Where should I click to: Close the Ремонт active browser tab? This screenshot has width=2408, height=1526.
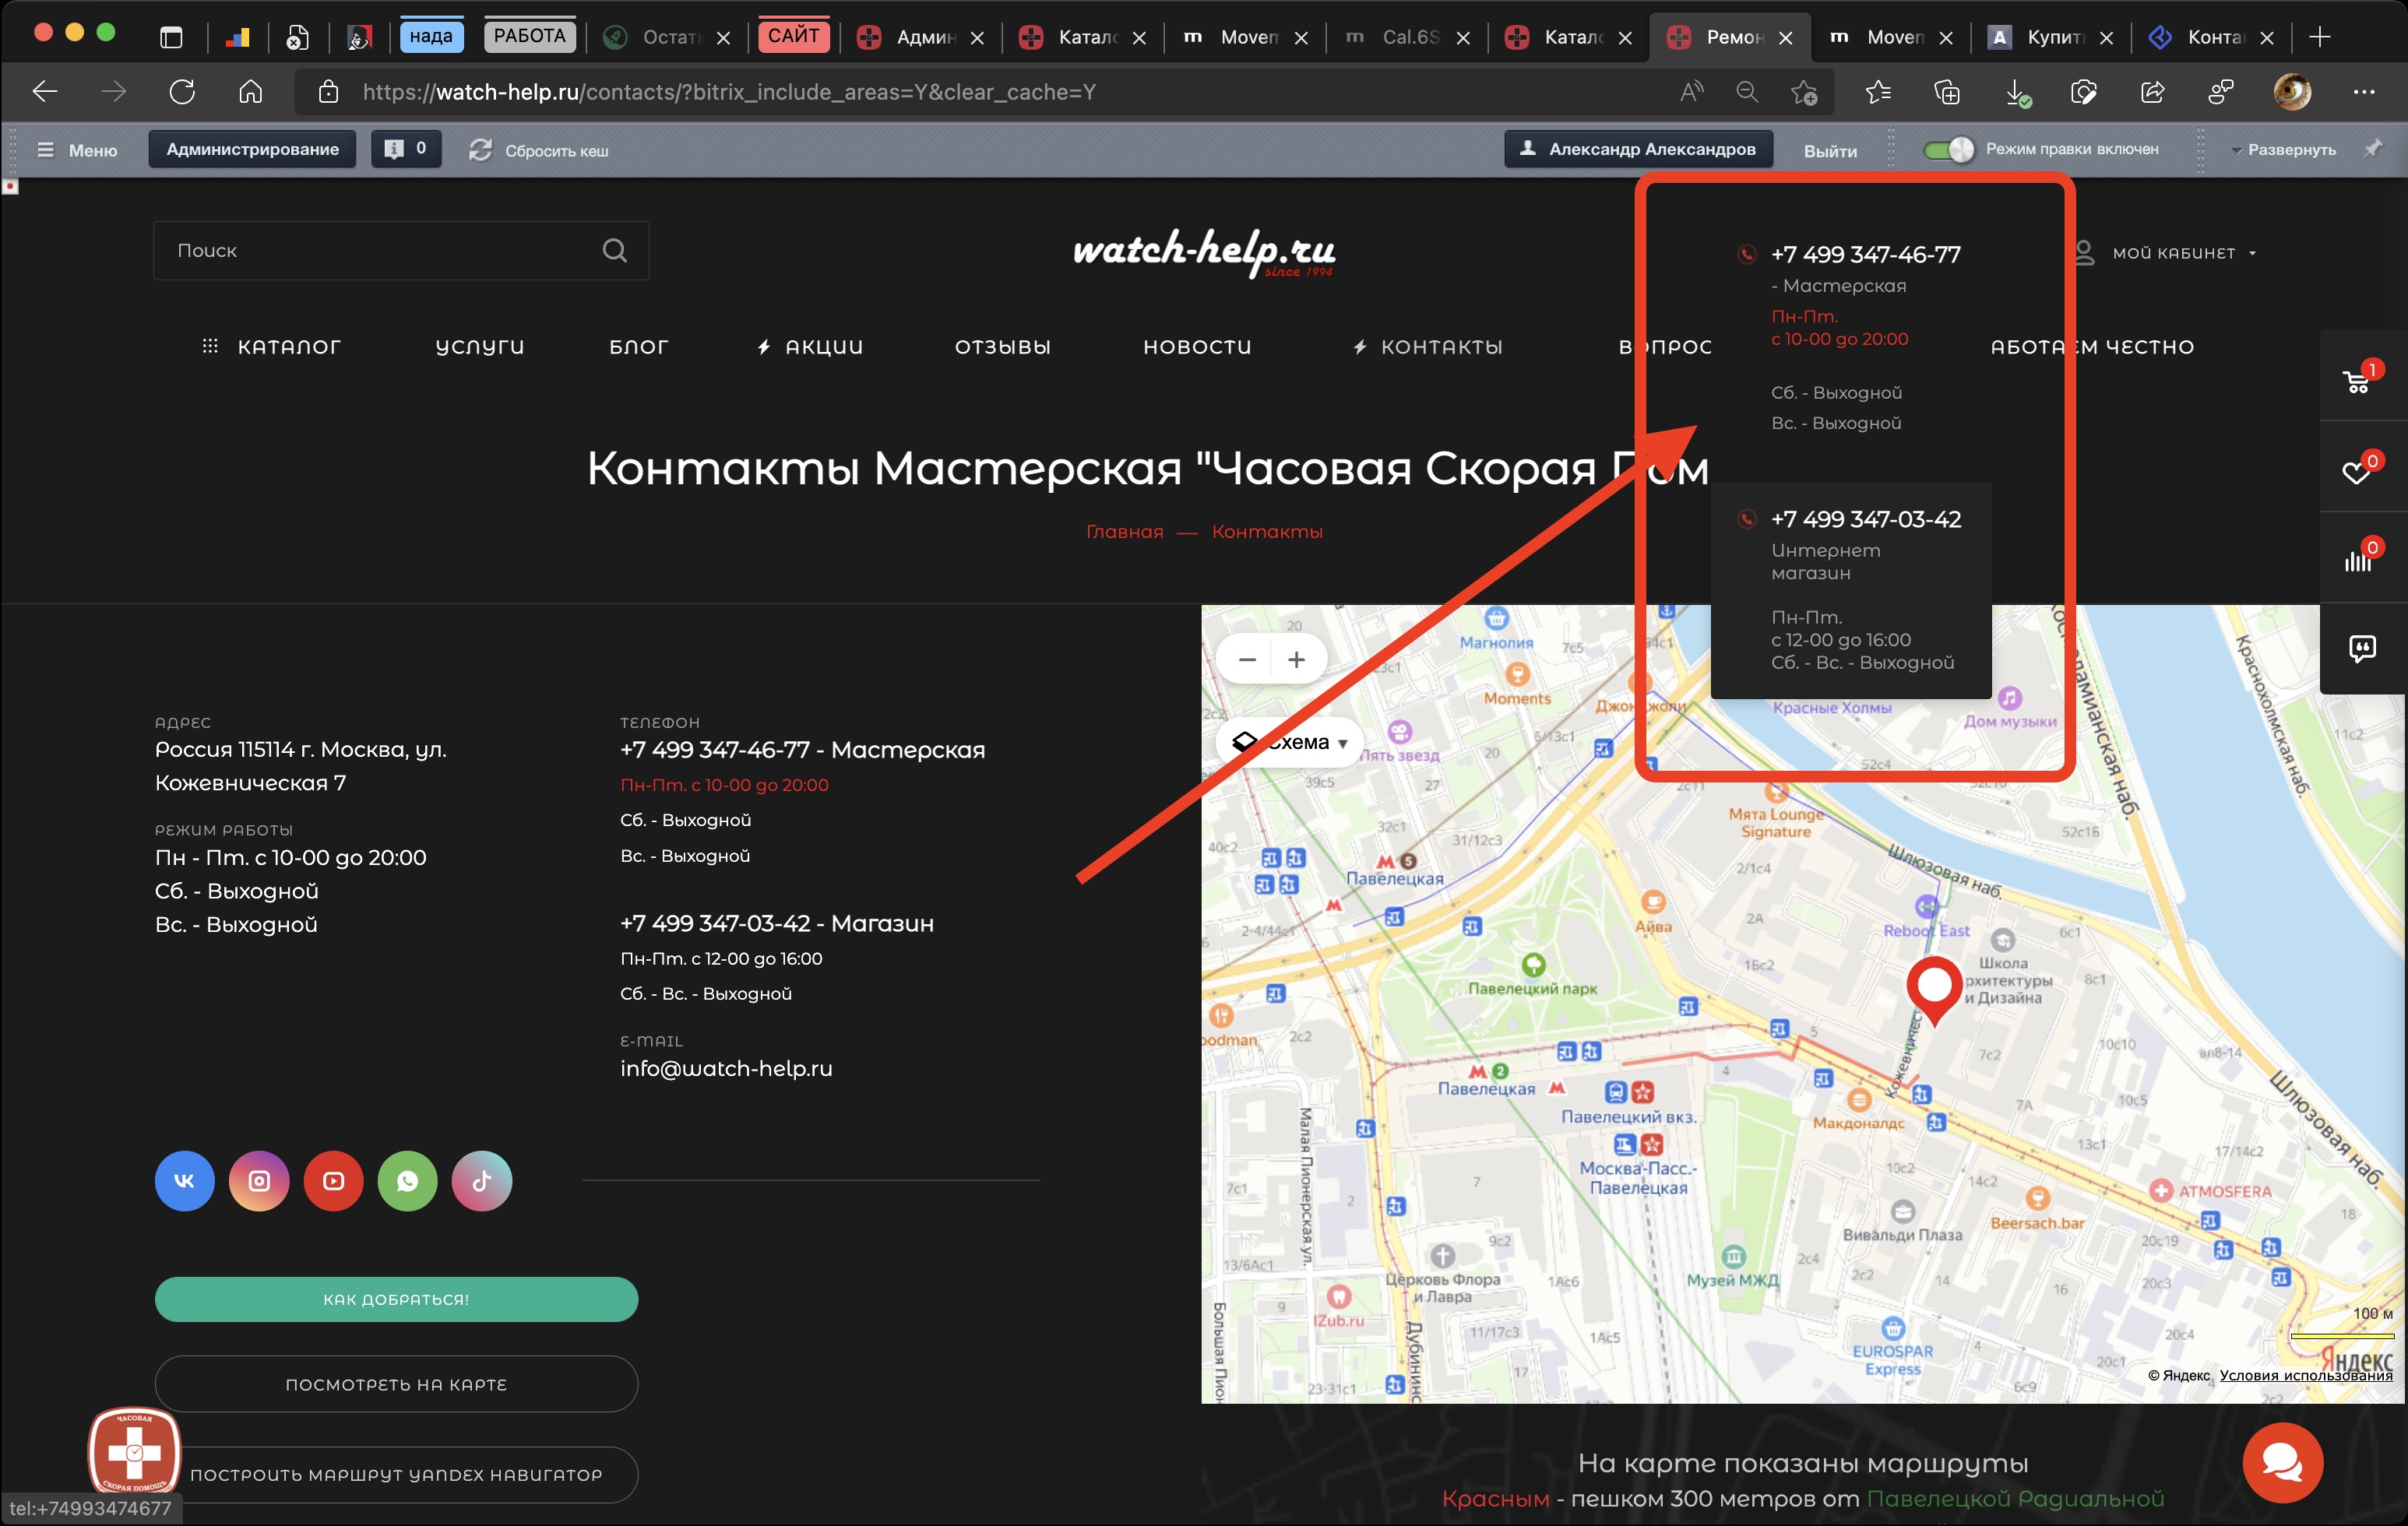tap(1786, 38)
